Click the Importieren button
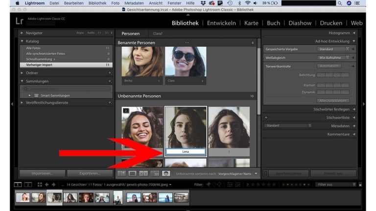 42,173
